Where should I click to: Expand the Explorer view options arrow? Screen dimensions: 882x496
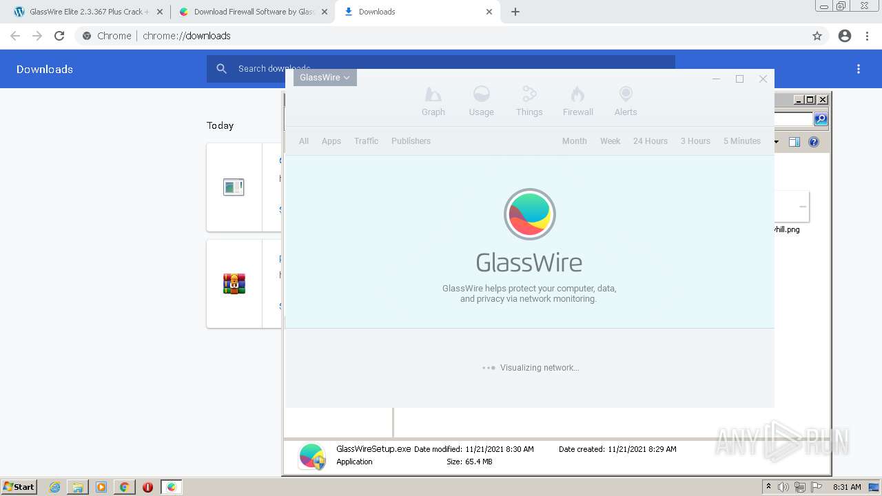777,142
